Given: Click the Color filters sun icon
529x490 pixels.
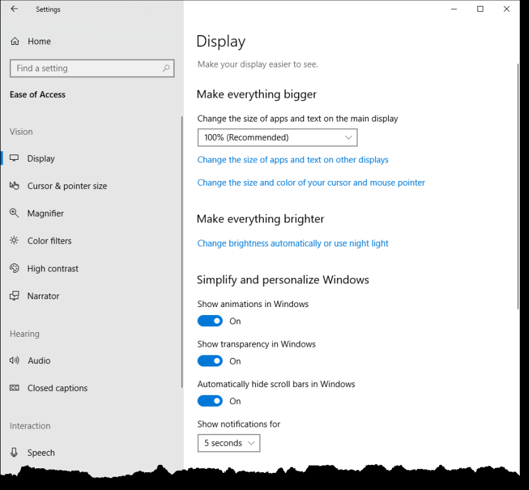Looking at the screenshot, I should coord(14,240).
